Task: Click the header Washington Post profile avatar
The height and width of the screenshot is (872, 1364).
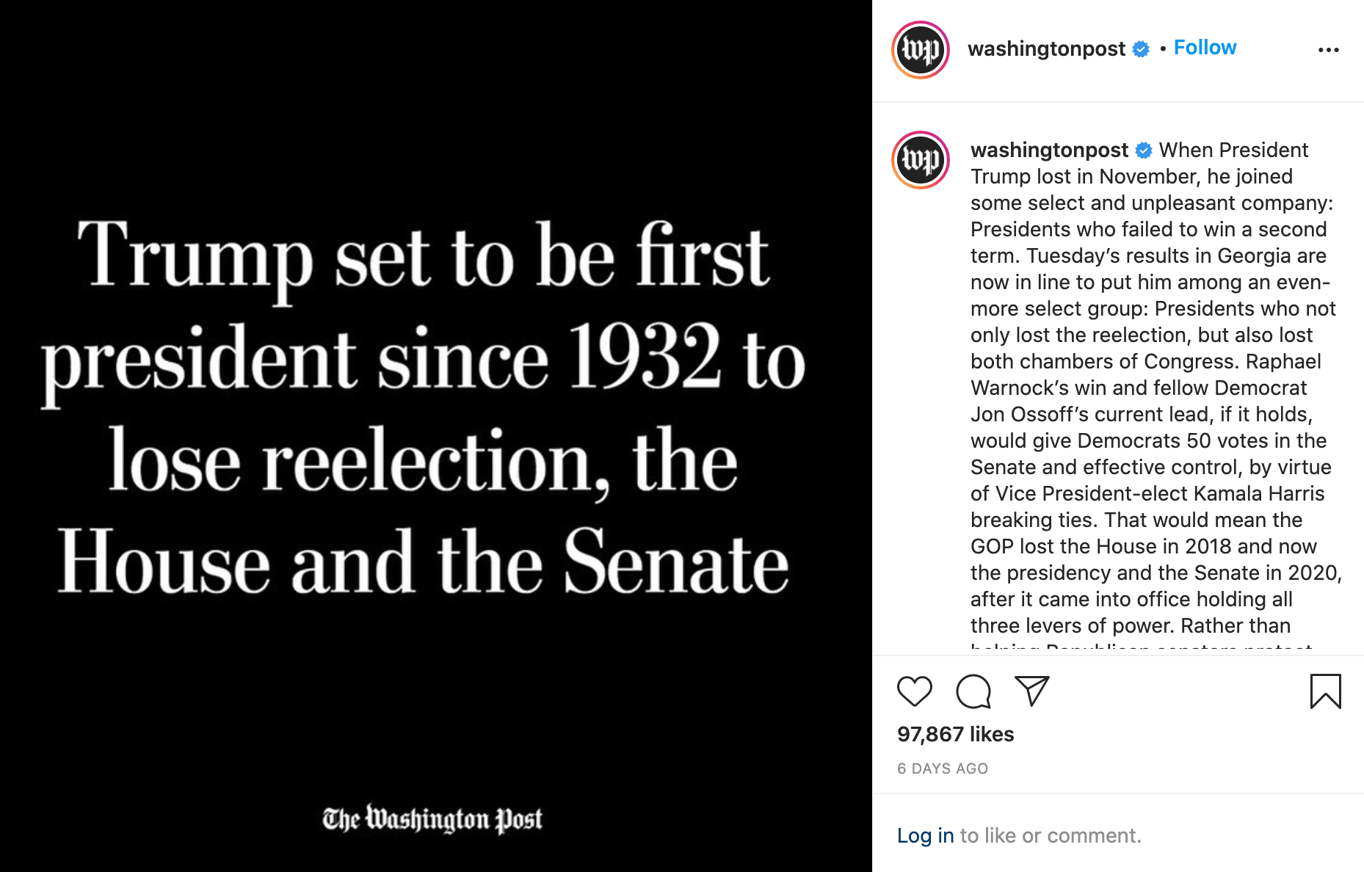Action: pyautogui.click(x=921, y=50)
